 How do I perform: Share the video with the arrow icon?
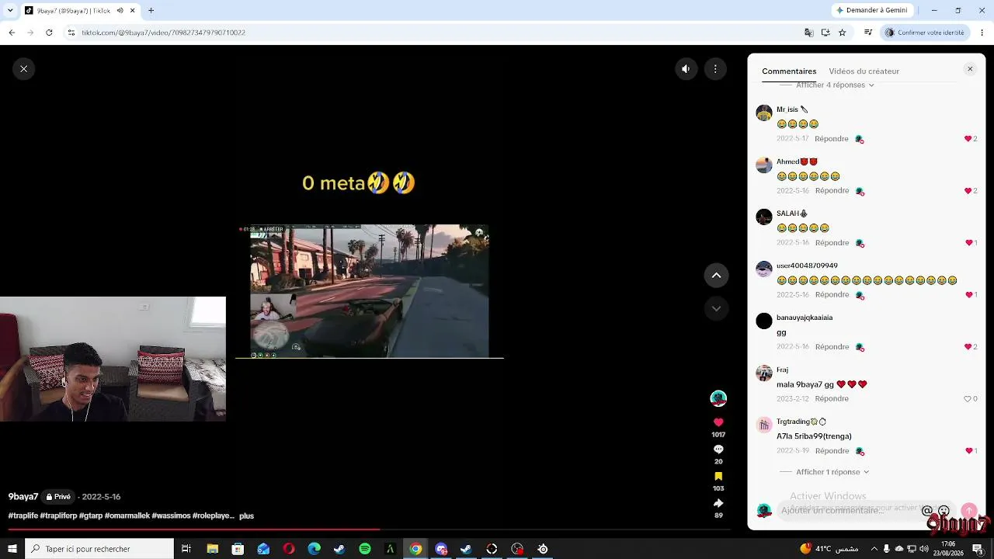pyautogui.click(x=718, y=503)
